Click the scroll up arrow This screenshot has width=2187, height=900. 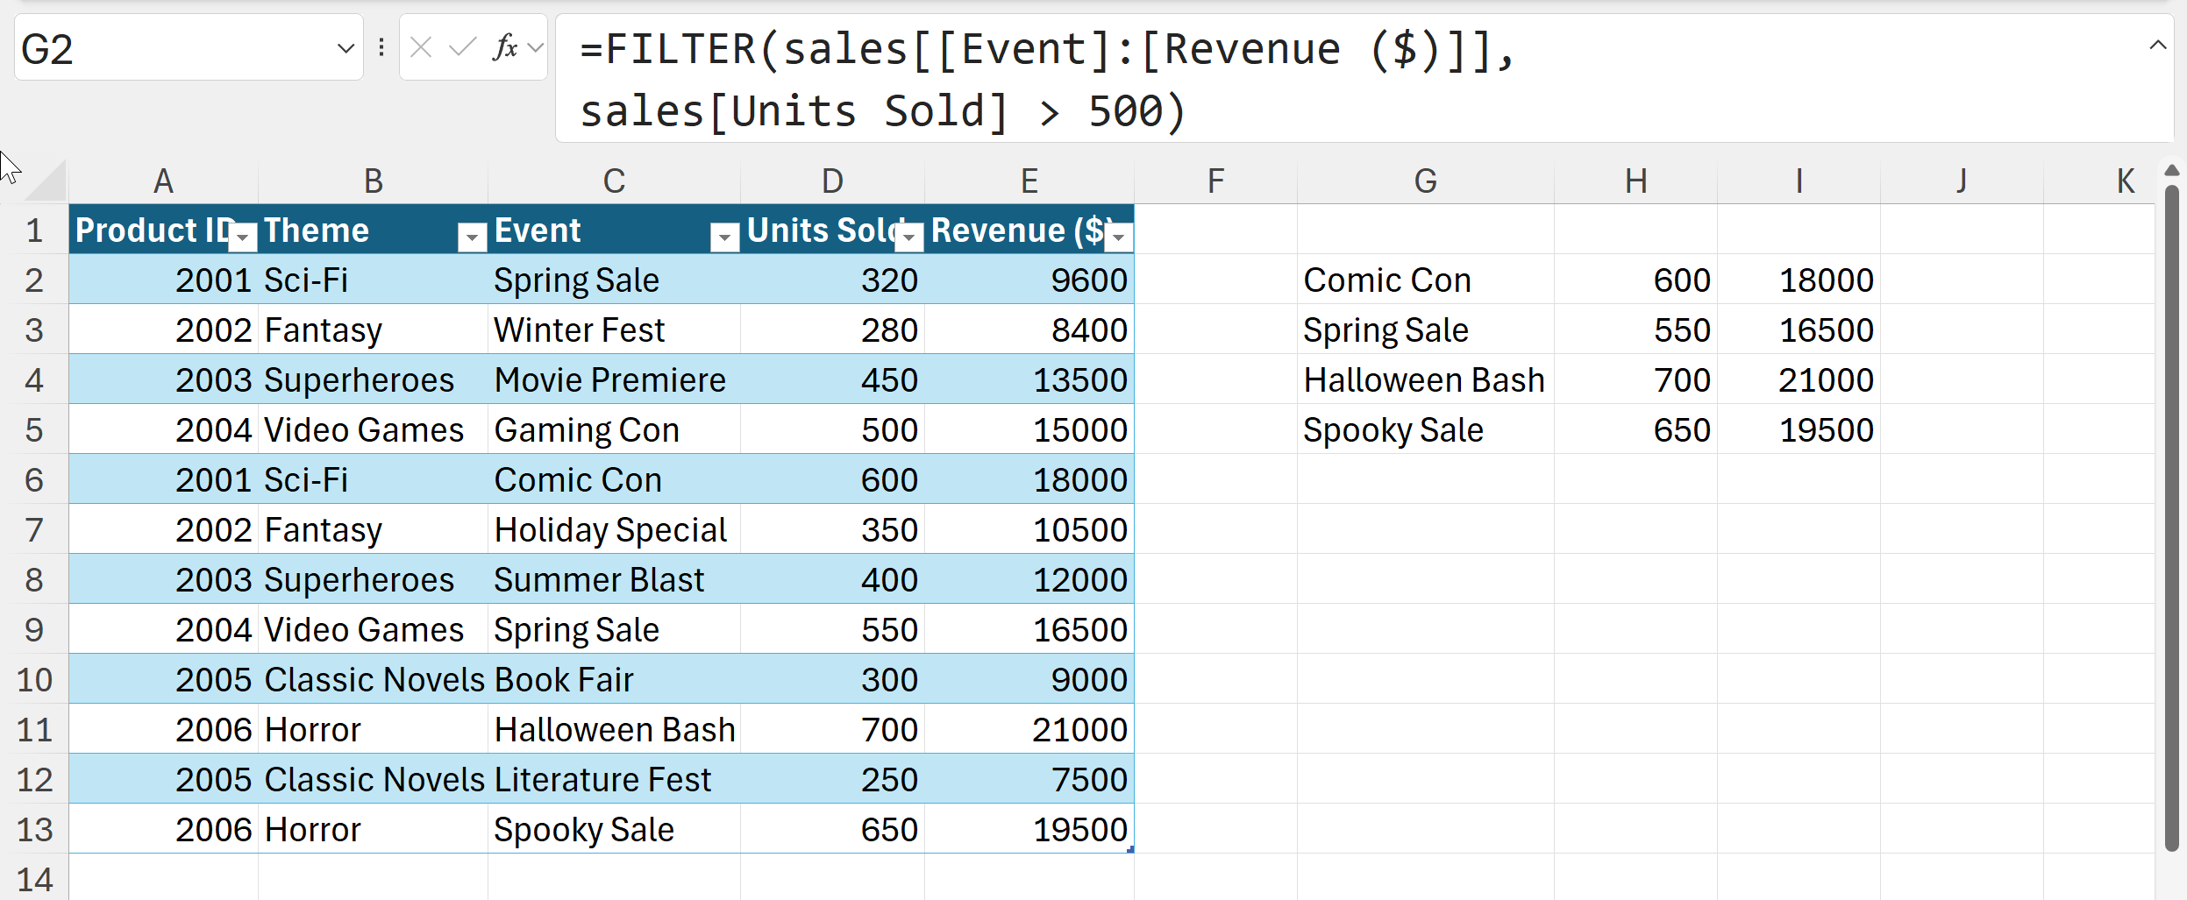(2172, 171)
